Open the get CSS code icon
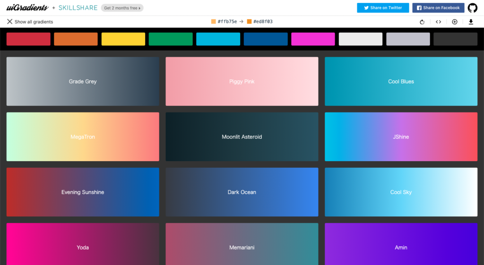This screenshot has height=265, width=484. tap(438, 22)
